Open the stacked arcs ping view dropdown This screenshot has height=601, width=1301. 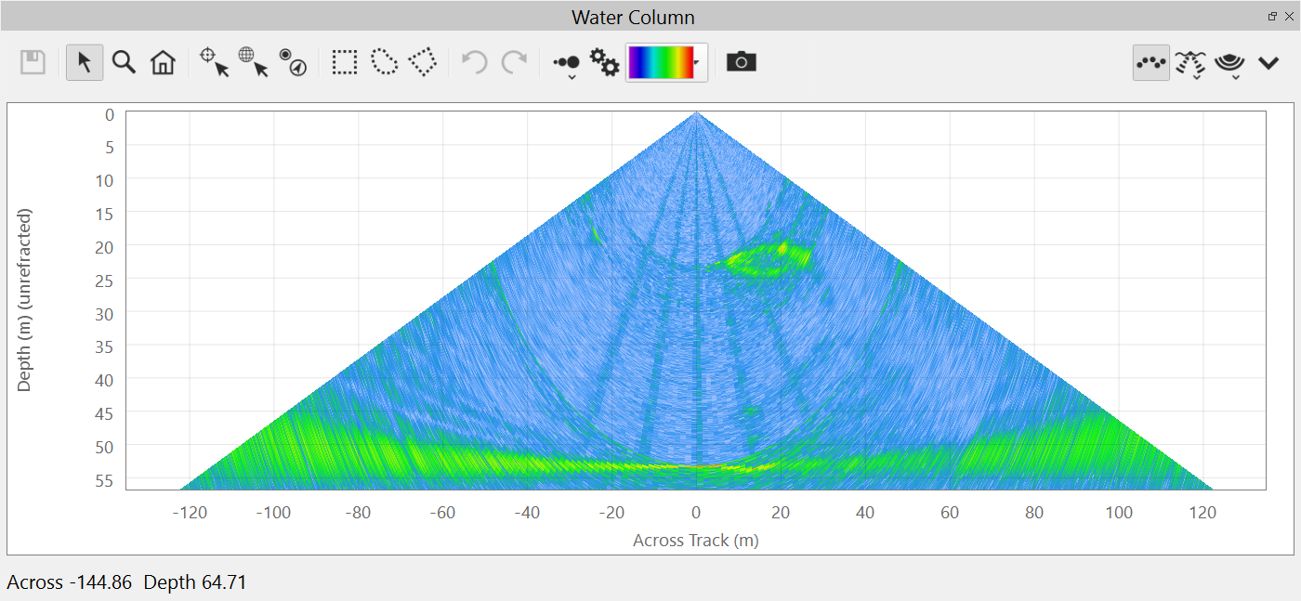pyautogui.click(x=1229, y=64)
